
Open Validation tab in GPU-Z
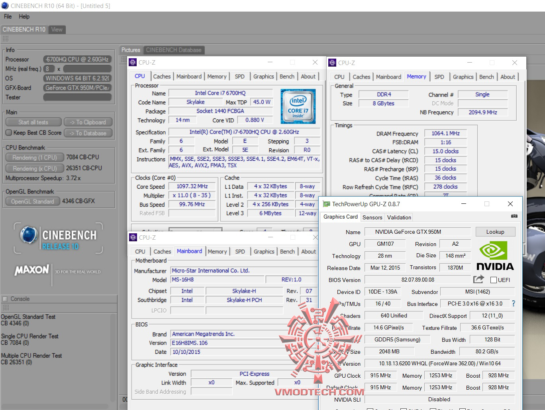[x=399, y=217]
